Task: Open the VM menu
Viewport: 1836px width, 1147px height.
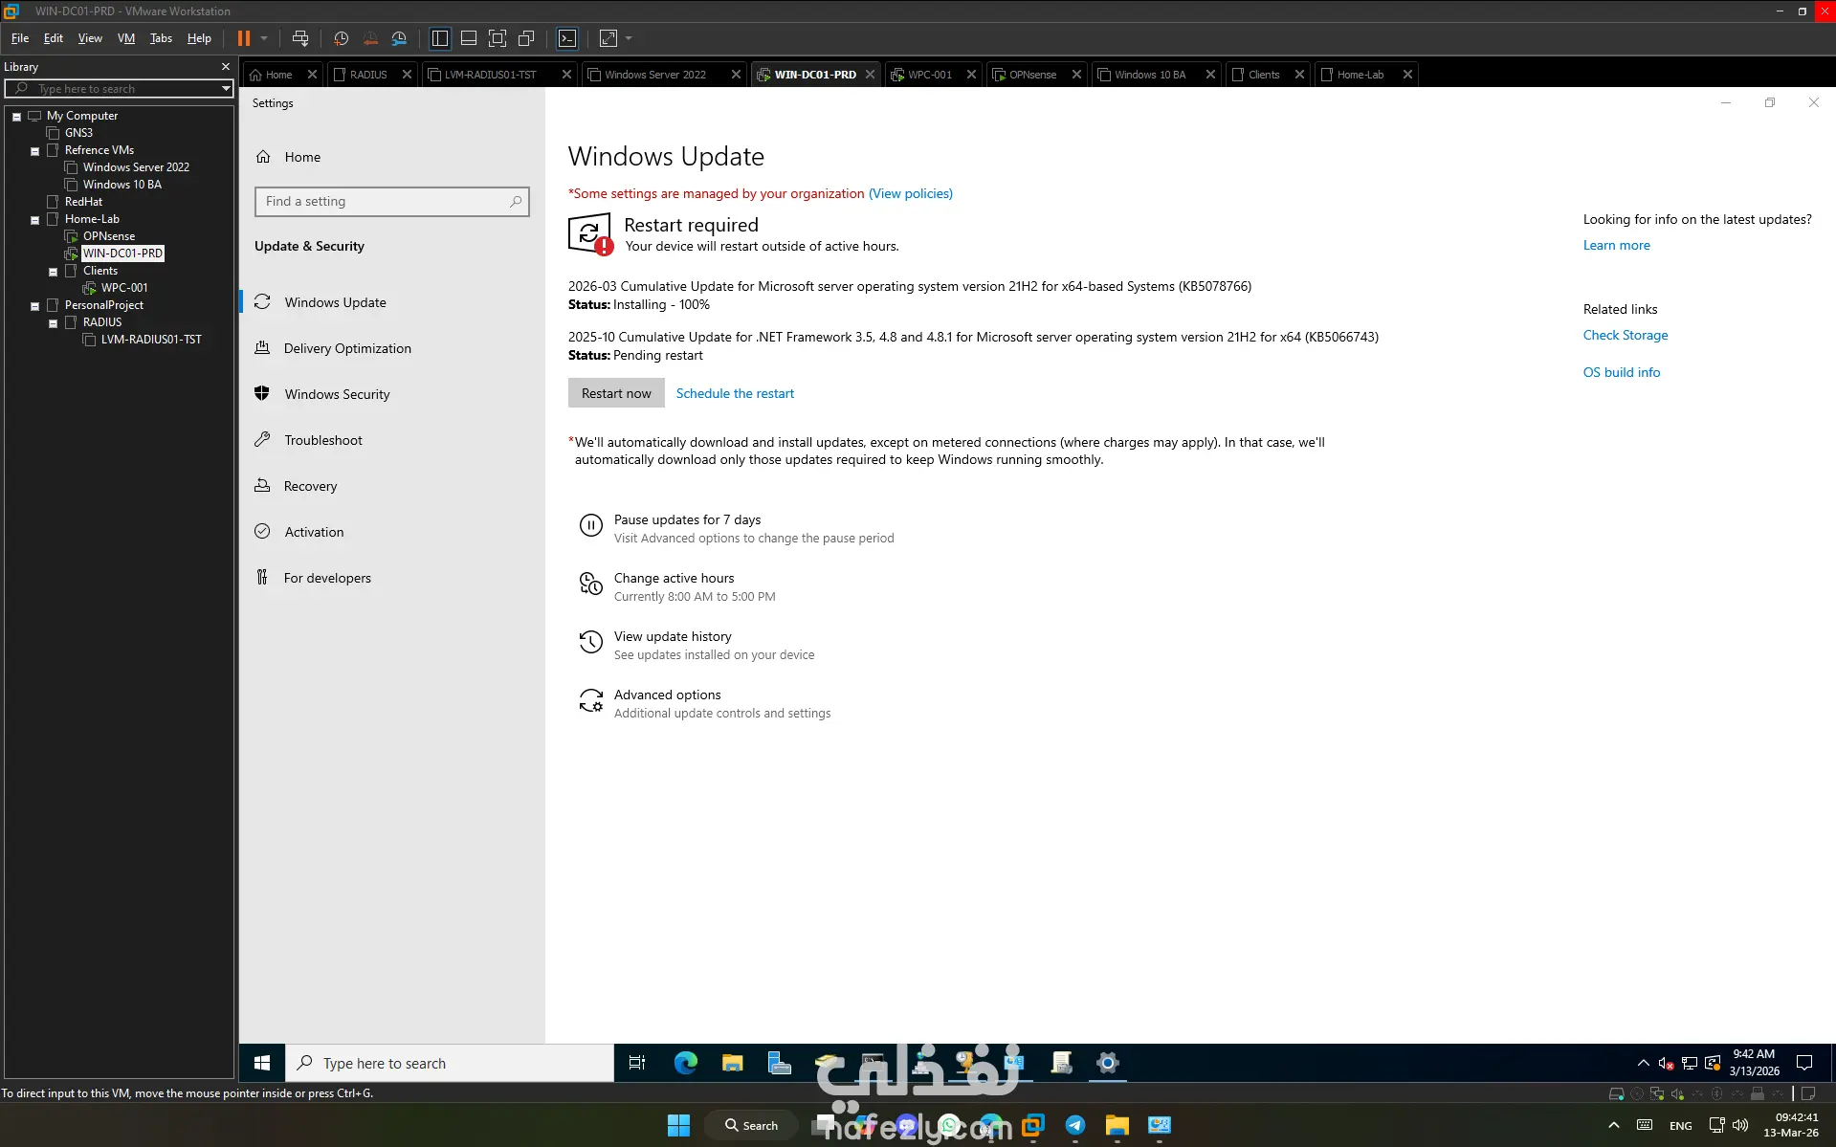Action: pyautogui.click(x=126, y=38)
